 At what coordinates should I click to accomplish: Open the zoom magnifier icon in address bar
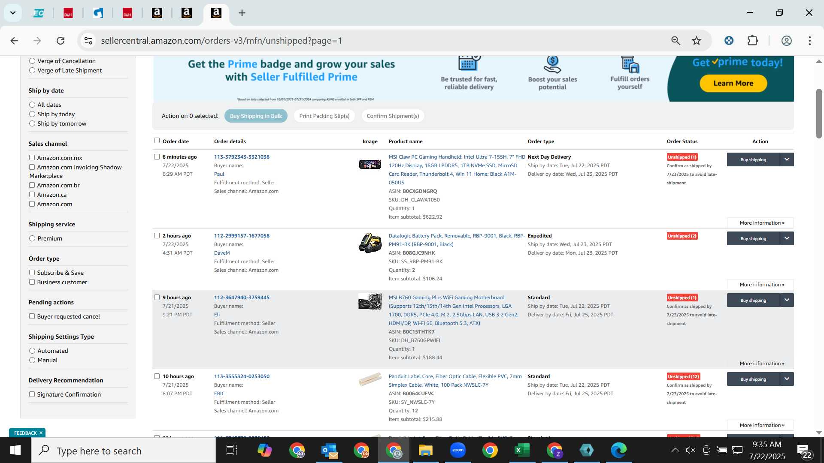(676, 41)
